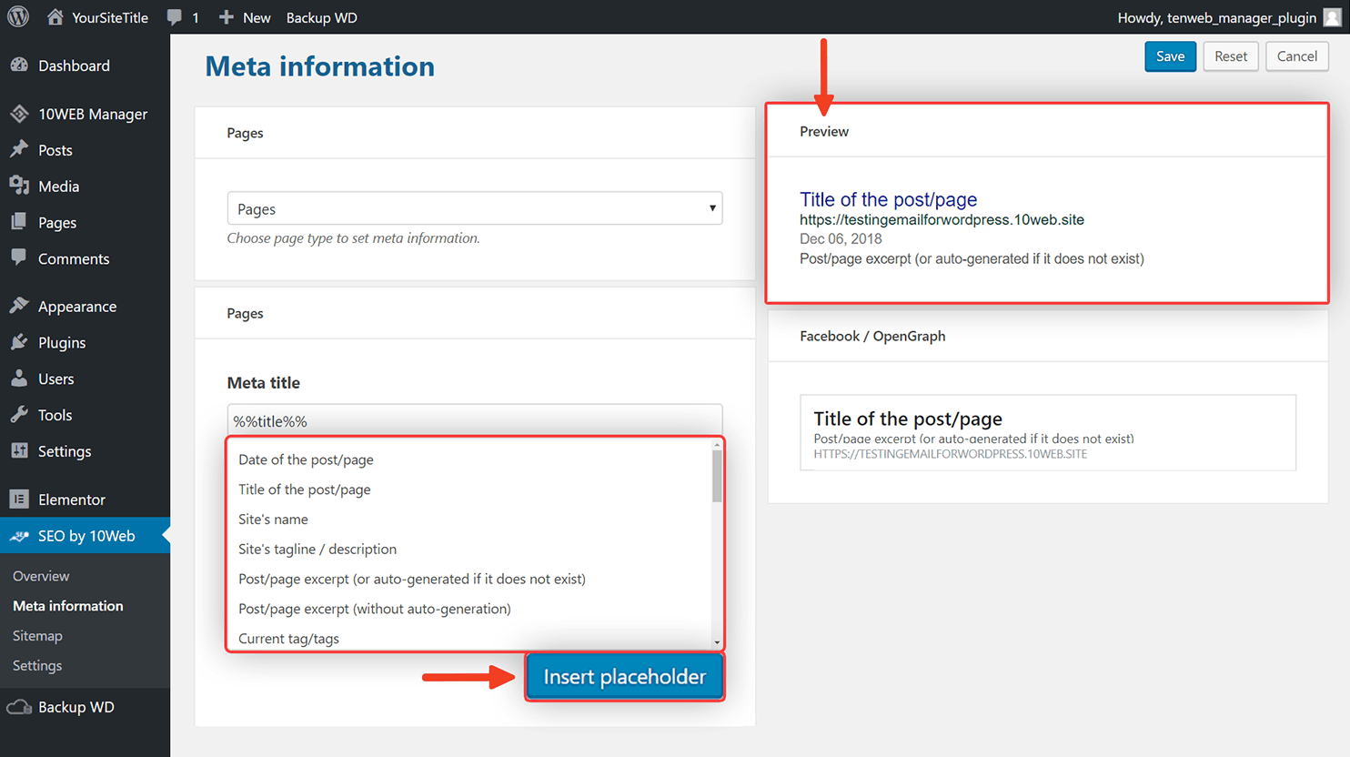Image resolution: width=1350 pixels, height=757 pixels.
Task: Click the Pages icon in sidebar
Action: pyautogui.click(x=19, y=222)
